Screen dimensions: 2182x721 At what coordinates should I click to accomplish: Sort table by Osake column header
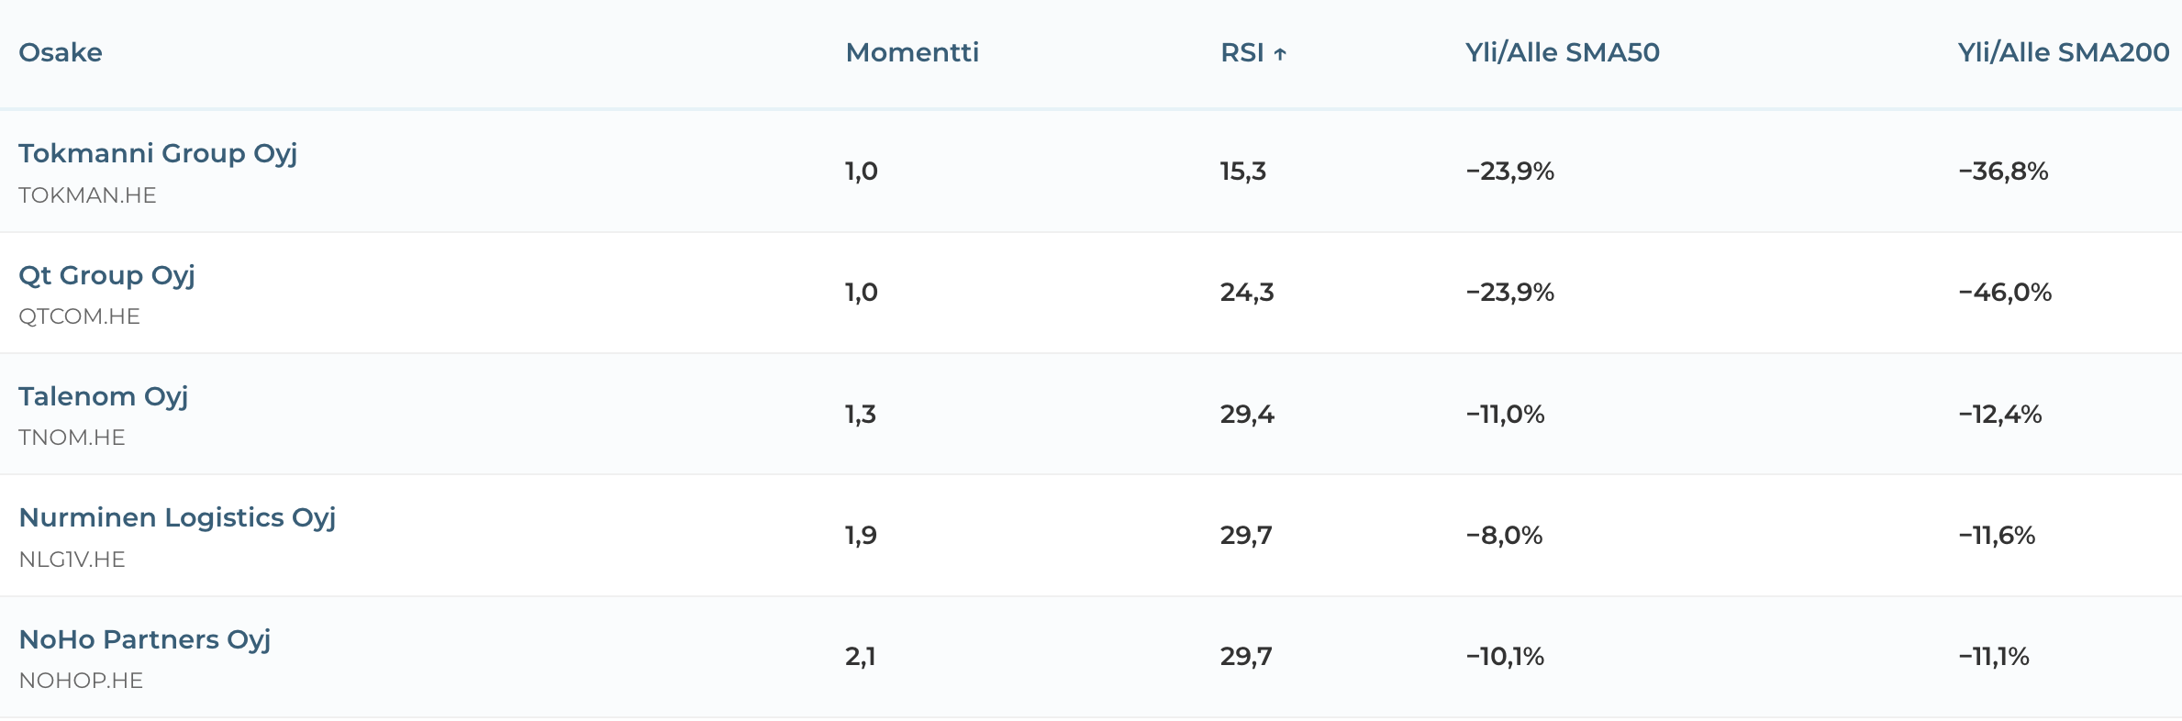(x=61, y=52)
